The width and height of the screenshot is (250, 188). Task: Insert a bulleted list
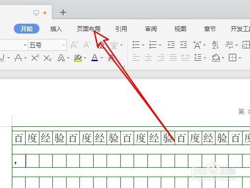(x=136, y=45)
